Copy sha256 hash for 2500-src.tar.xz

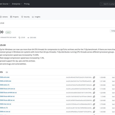94,112
